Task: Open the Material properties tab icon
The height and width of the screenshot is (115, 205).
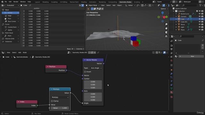Action: 172,92
